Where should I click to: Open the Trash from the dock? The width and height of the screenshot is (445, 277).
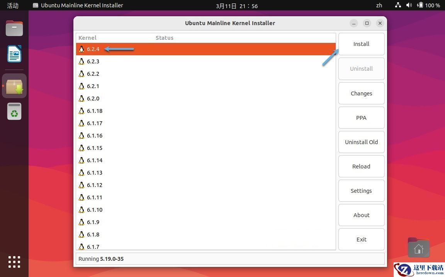tap(14, 111)
